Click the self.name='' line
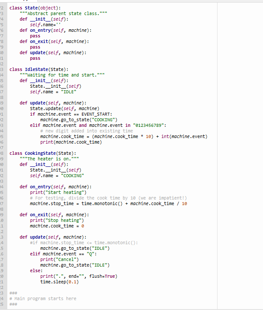Viewport: 263px width, 310px height. click(x=45, y=25)
